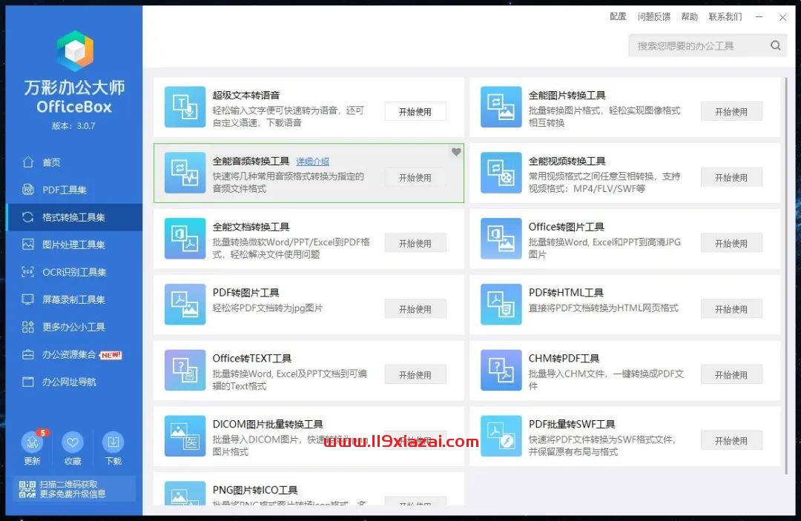This screenshot has width=801, height=521.
Task: Click the Office转TEXT工具 icon
Action: pyautogui.click(x=185, y=371)
